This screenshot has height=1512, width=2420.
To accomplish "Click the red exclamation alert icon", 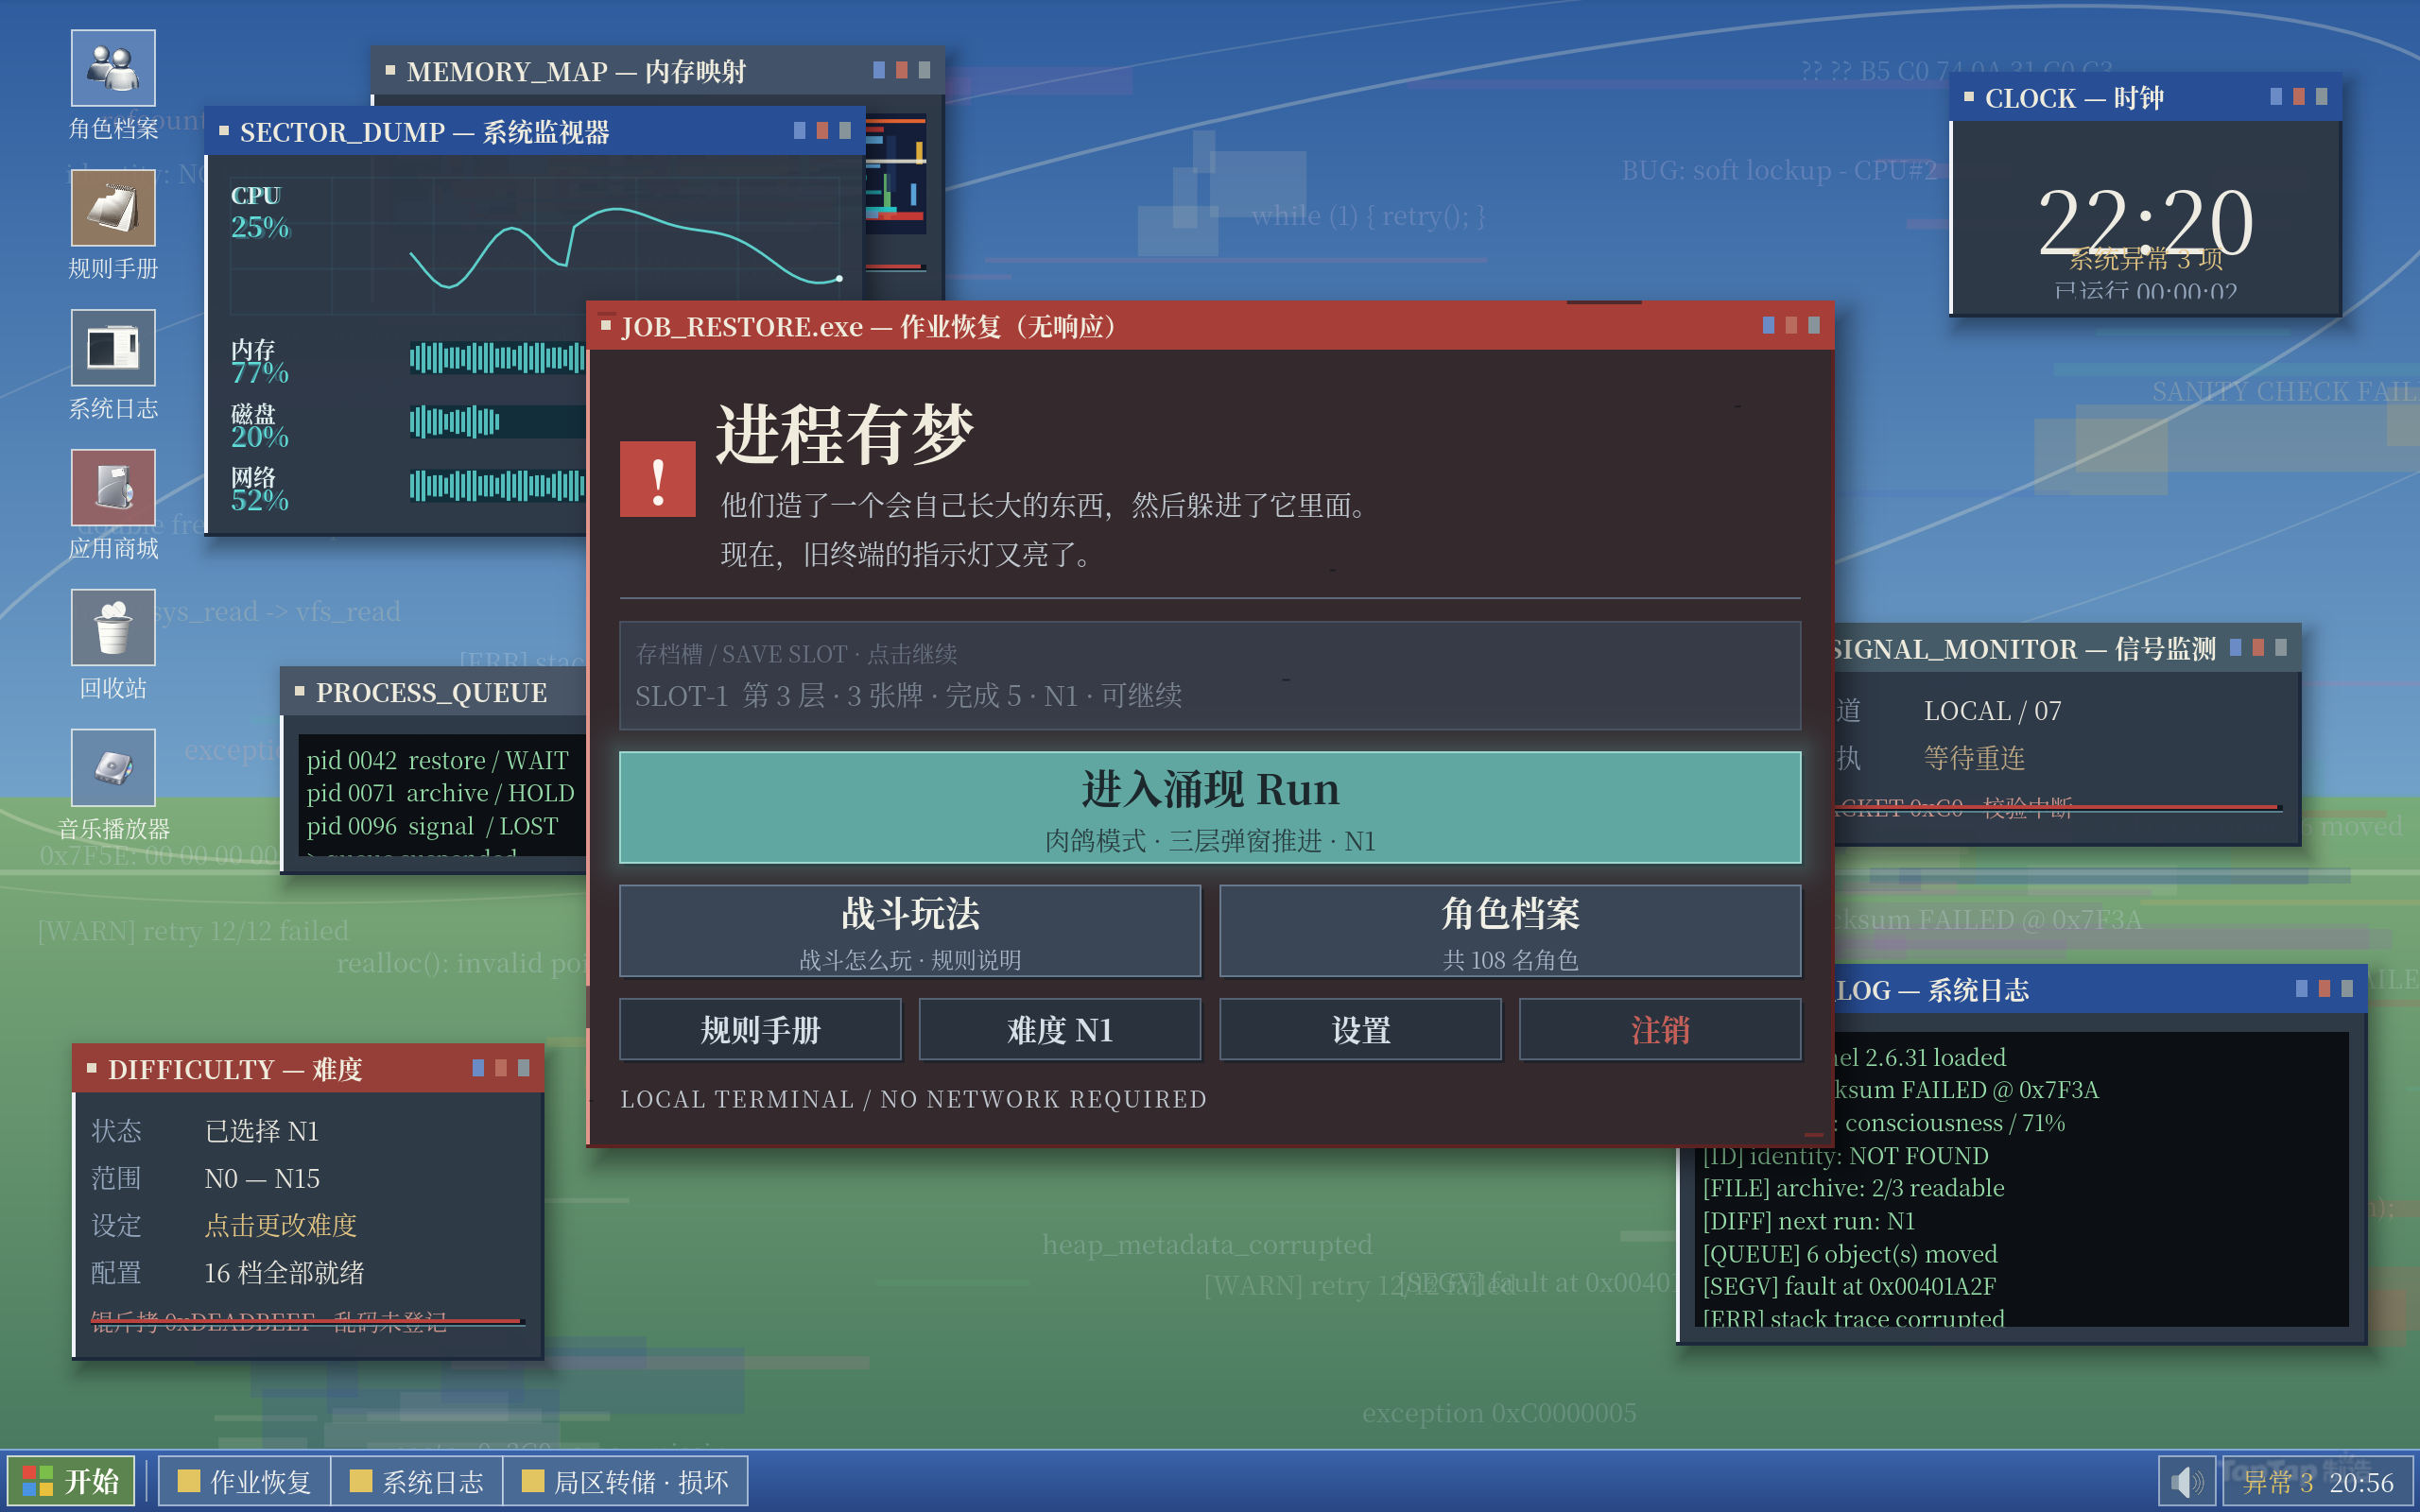I will tap(657, 479).
